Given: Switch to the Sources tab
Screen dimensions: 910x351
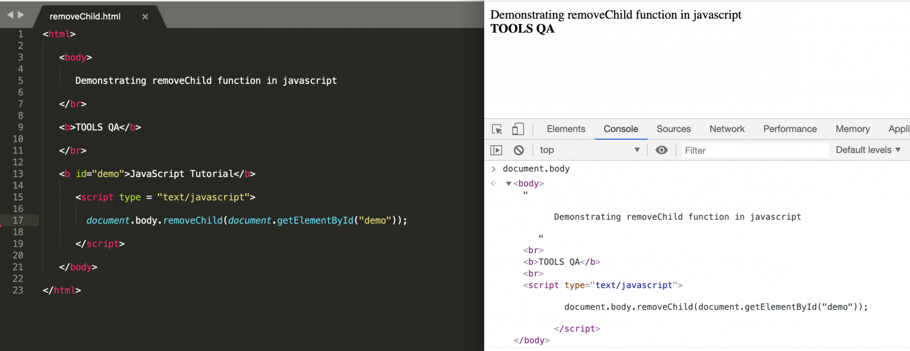Looking at the screenshot, I should click(x=673, y=129).
